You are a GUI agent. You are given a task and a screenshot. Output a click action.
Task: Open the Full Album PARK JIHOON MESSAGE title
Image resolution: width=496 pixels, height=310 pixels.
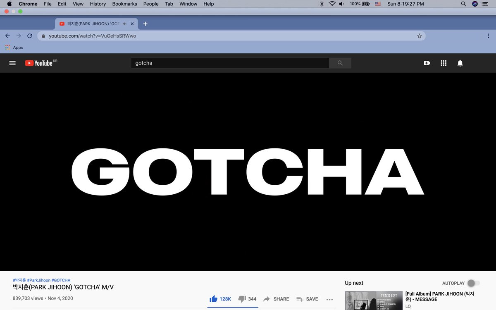439,296
